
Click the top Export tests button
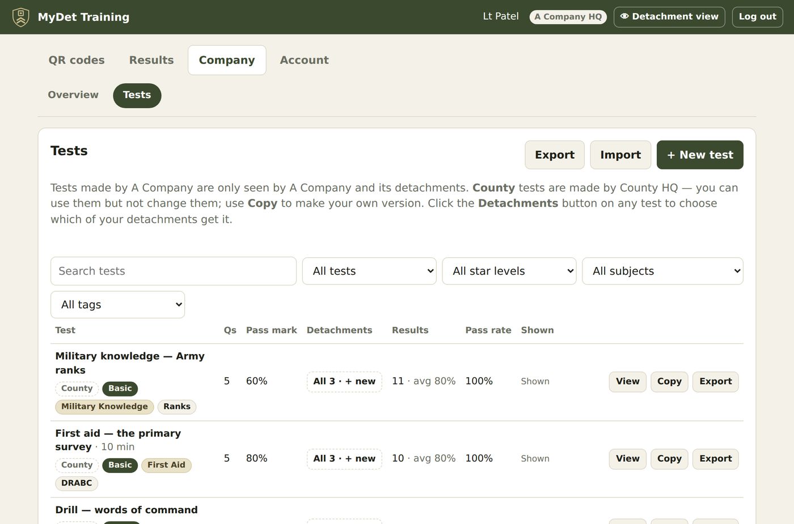(x=555, y=155)
